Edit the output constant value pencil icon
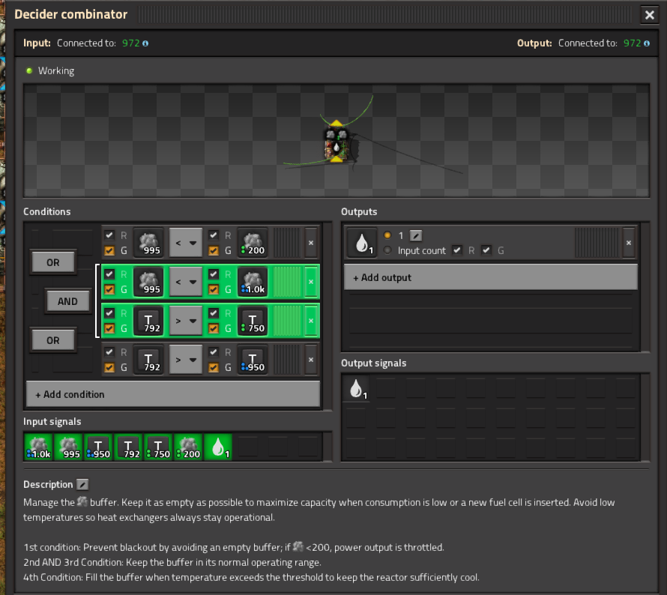667x595 pixels. click(x=416, y=236)
